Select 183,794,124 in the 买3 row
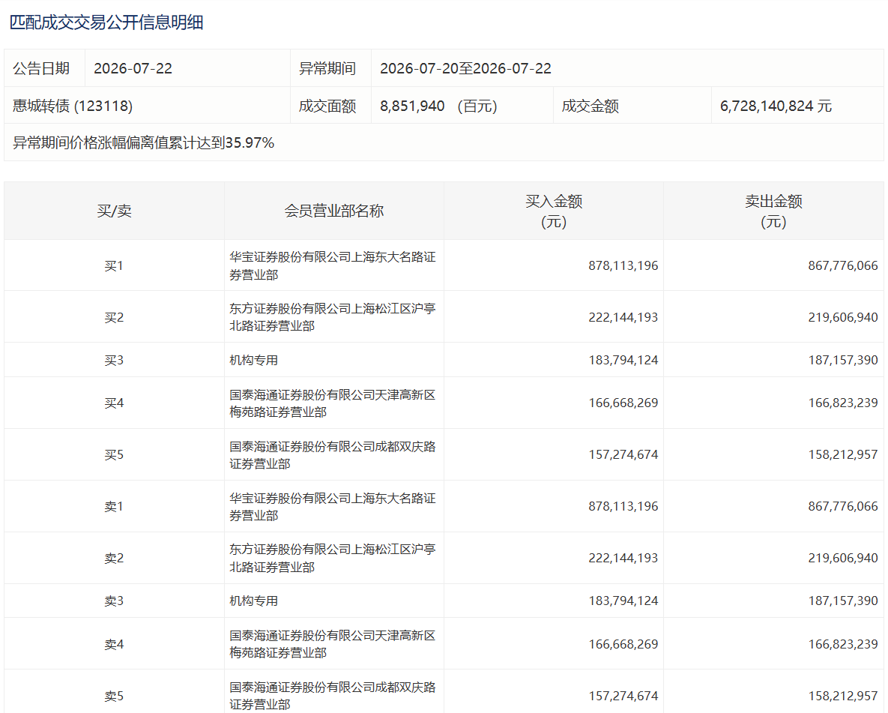Screen dimensions: 888x713 tap(623, 361)
